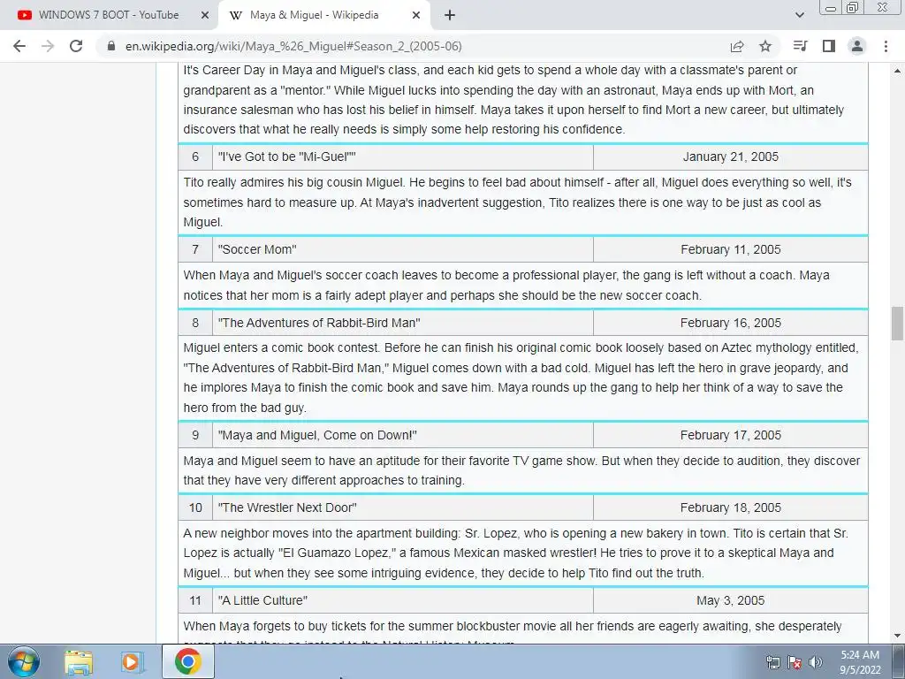The height and width of the screenshot is (679, 905).
Task: Click summary starting "Miguel enters a comic book contest"
Action: click(523, 378)
